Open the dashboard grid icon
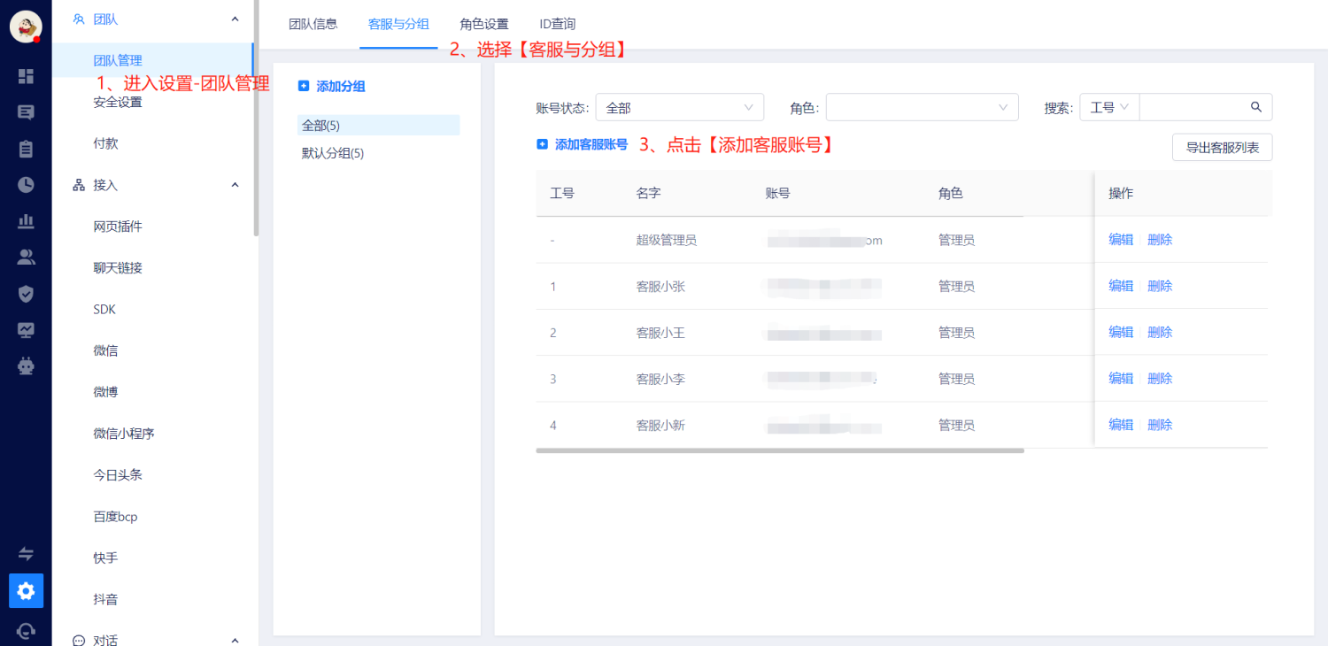The height and width of the screenshot is (646, 1328). point(26,76)
